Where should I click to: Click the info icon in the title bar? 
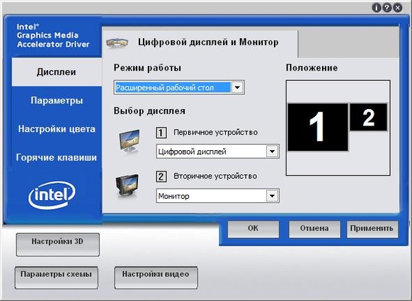point(376,8)
